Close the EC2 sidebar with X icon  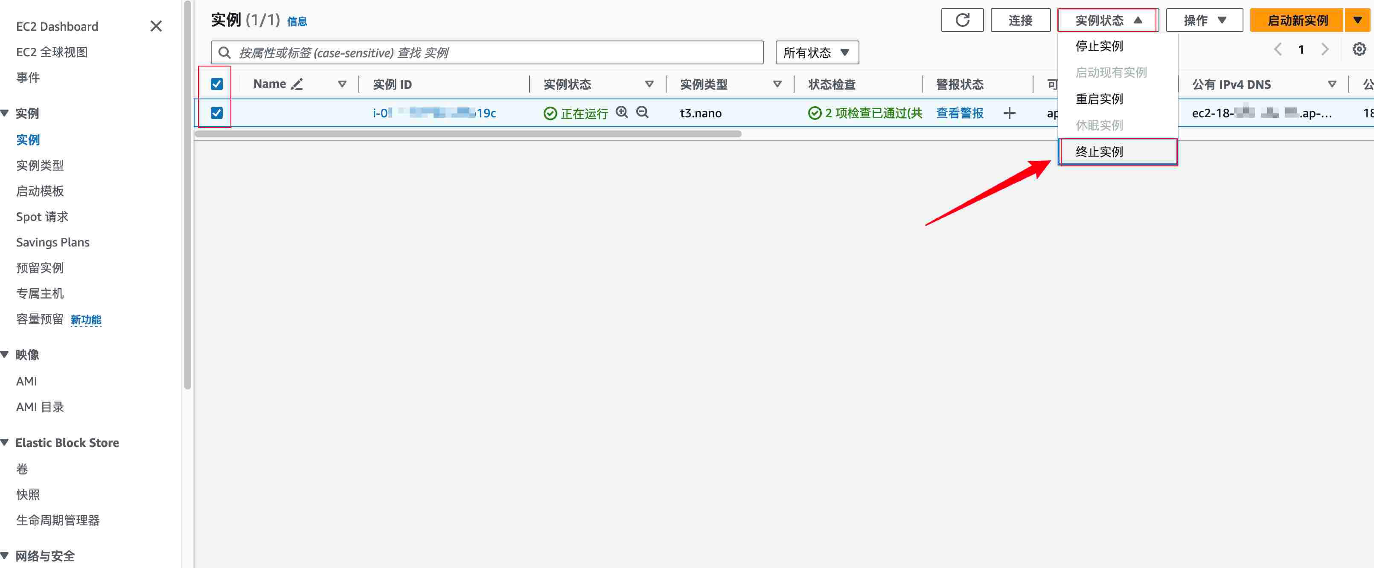pyautogui.click(x=156, y=26)
